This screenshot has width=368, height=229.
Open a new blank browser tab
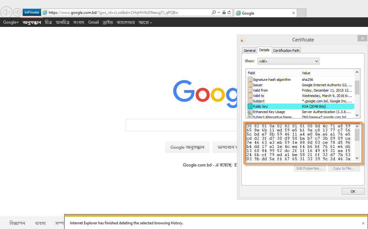point(302,13)
